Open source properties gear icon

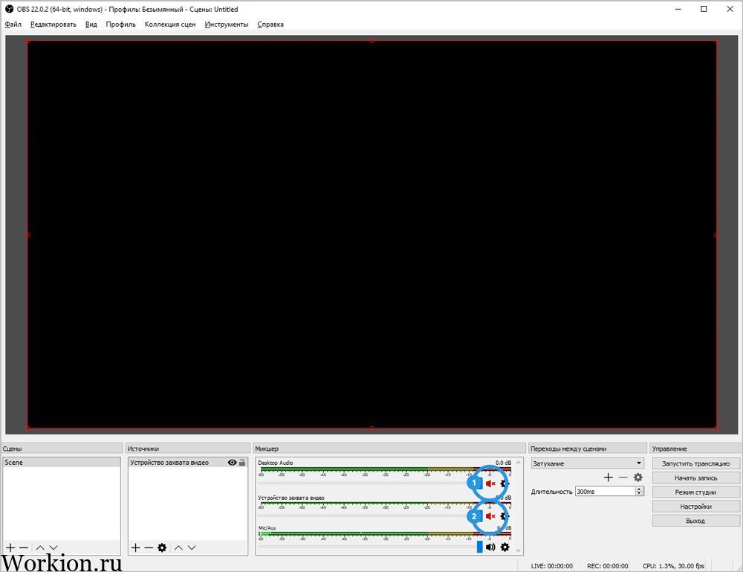[x=162, y=547]
